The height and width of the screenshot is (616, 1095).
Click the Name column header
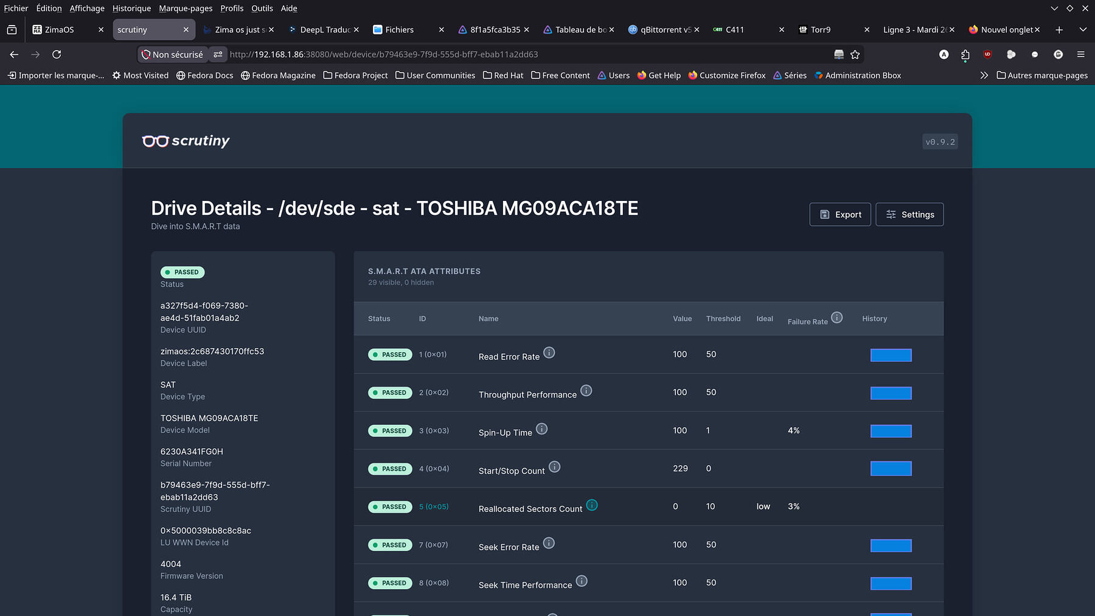click(x=488, y=319)
